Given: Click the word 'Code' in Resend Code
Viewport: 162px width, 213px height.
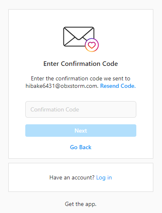Looking at the screenshot, I should point(128,86).
